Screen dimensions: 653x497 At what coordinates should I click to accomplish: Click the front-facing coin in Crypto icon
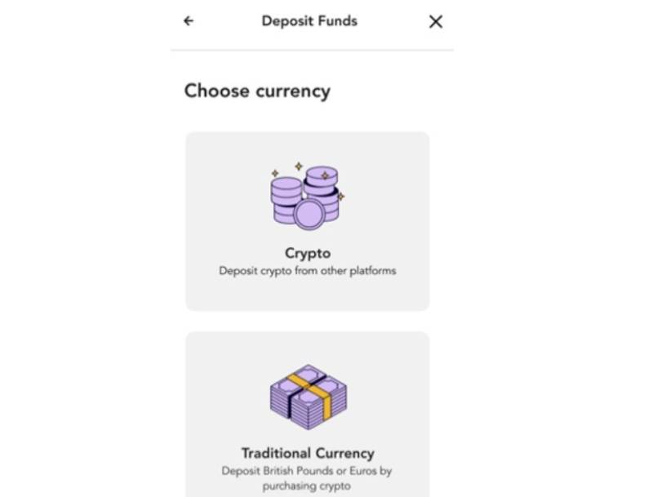(x=309, y=215)
